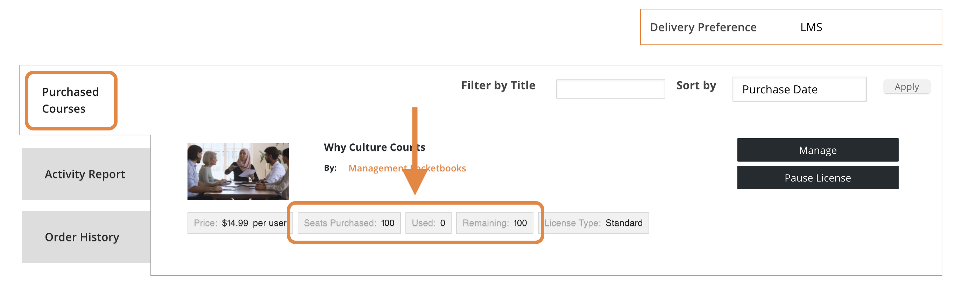Click the Used 0 seats badge
The image size is (963, 284).
(x=428, y=223)
